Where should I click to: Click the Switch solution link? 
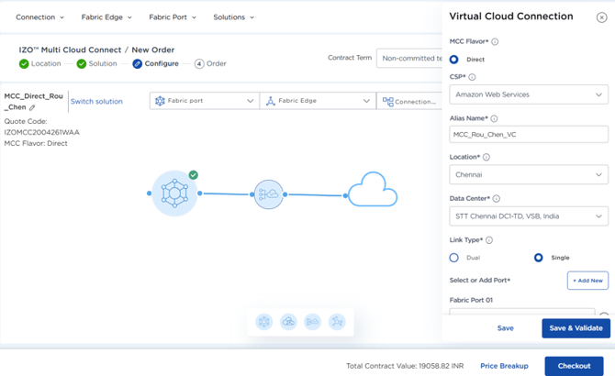click(96, 102)
